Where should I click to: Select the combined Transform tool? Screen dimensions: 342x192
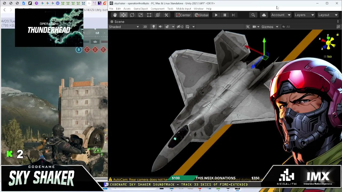pos(158,15)
